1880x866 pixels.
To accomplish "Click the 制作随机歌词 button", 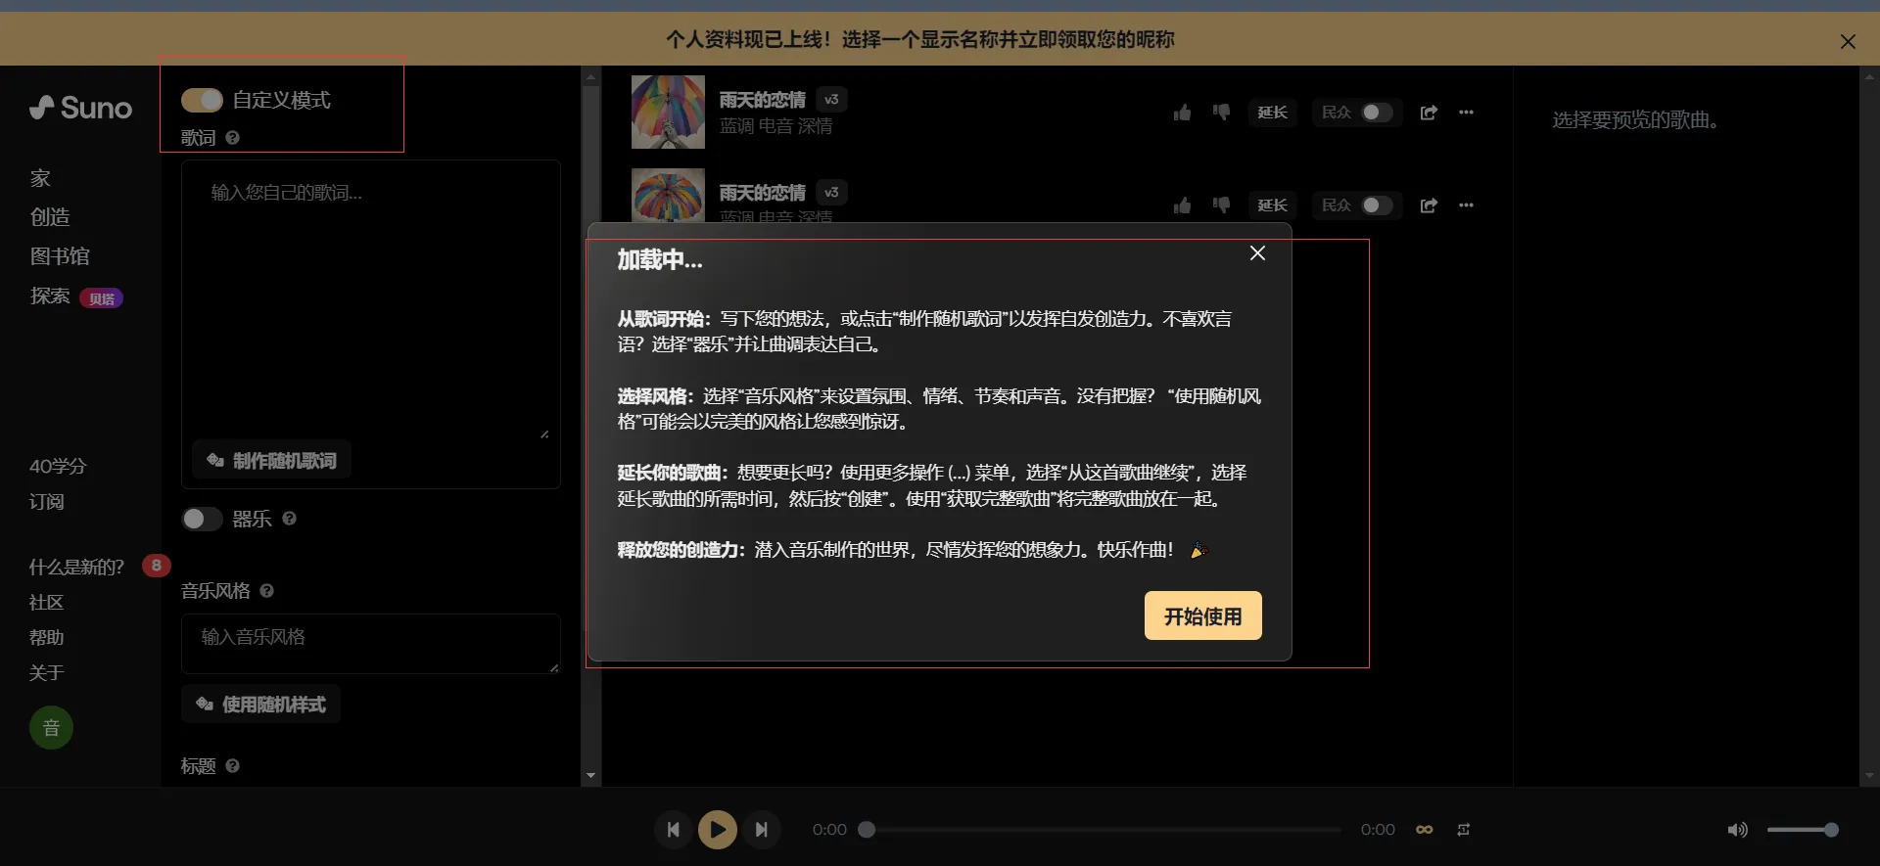I will coord(271,460).
